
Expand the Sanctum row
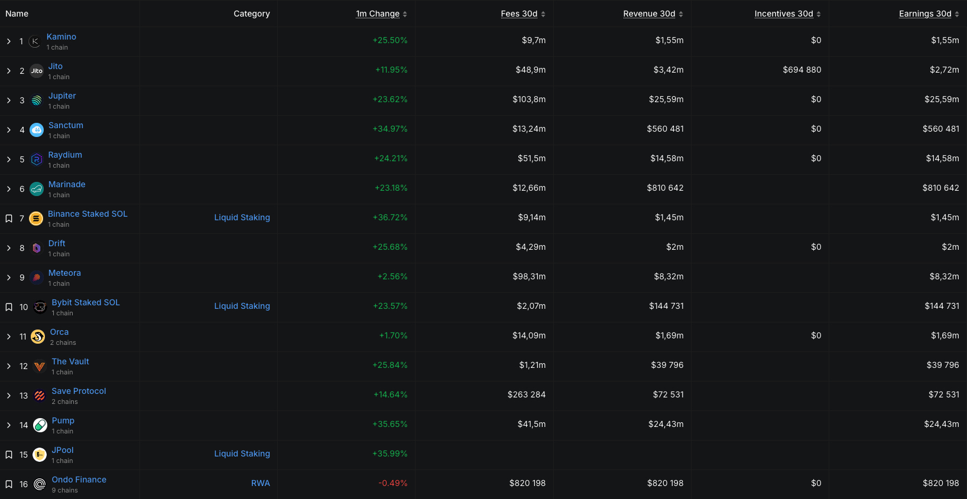coord(9,130)
